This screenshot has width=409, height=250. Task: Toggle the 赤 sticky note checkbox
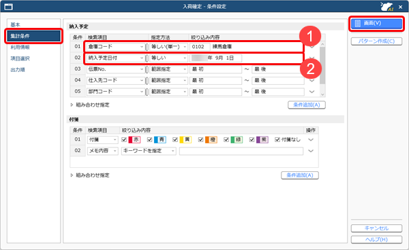click(124, 140)
